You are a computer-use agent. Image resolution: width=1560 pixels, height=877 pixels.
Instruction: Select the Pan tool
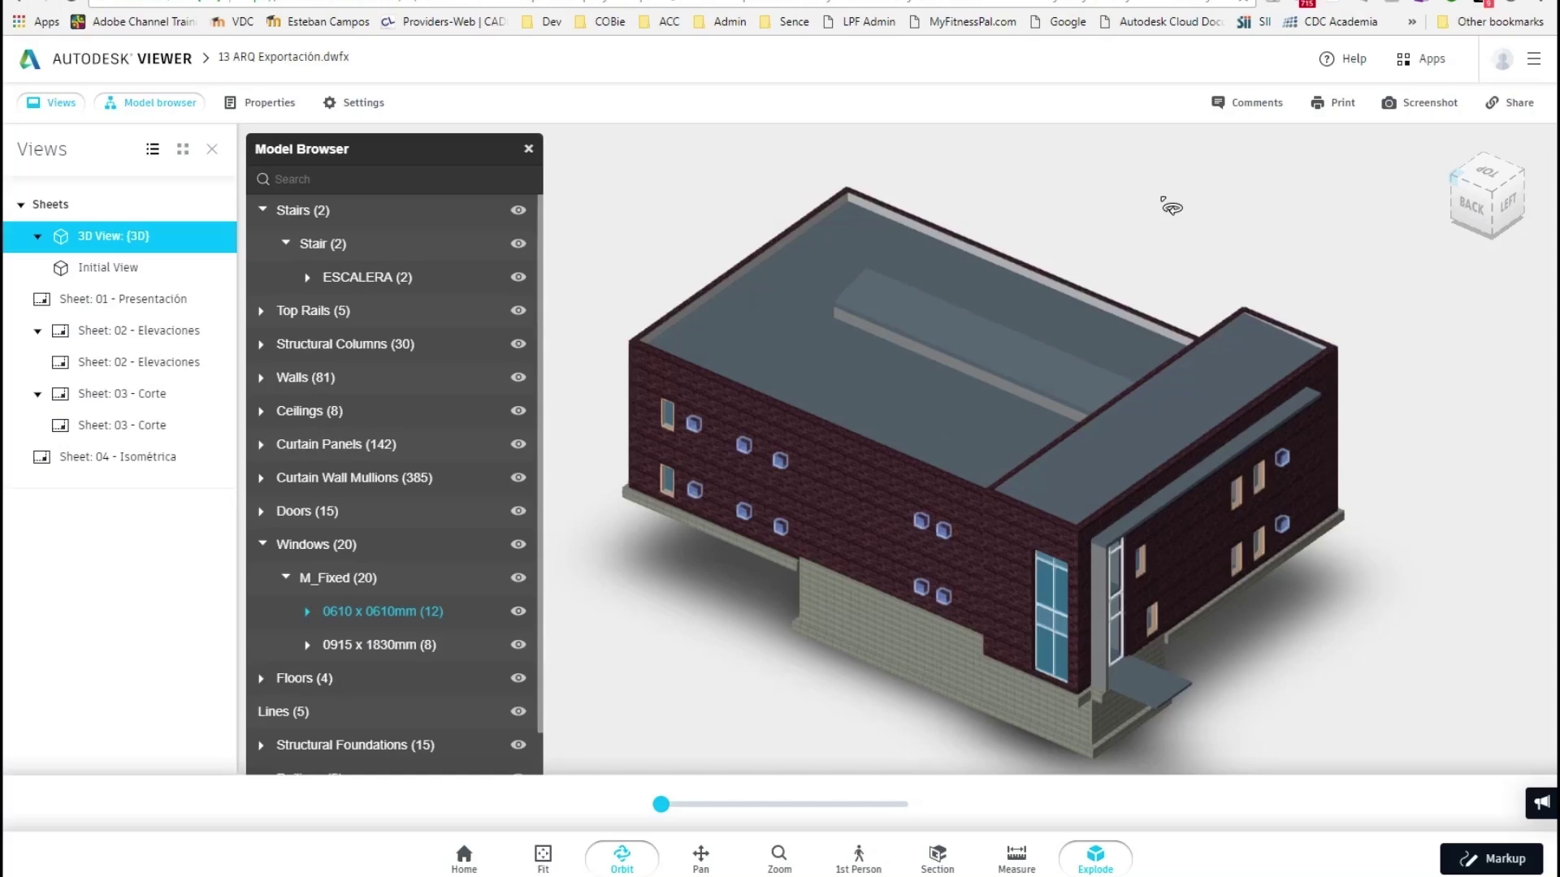point(700,858)
